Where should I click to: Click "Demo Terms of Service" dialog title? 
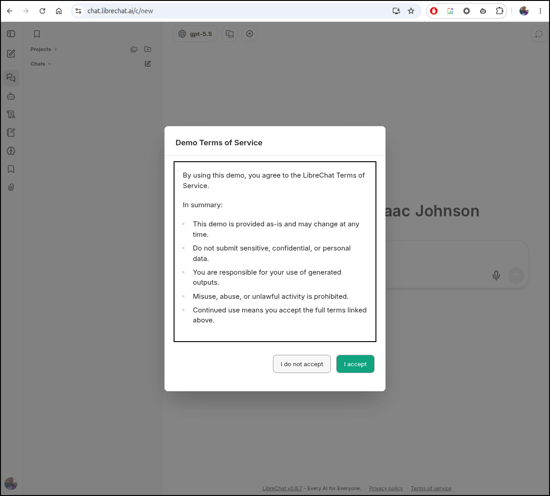pyautogui.click(x=219, y=143)
